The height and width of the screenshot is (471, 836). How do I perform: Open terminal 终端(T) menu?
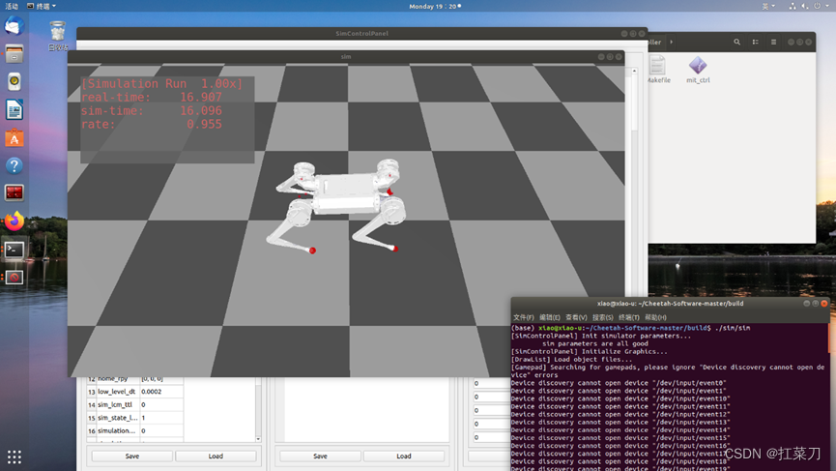click(x=628, y=317)
